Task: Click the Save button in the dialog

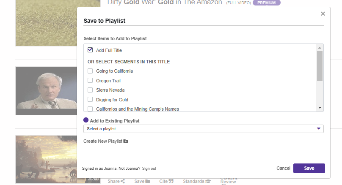Action: tap(309, 168)
